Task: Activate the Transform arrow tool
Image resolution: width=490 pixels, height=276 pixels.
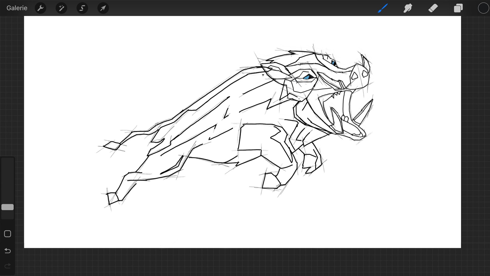Action: [103, 8]
